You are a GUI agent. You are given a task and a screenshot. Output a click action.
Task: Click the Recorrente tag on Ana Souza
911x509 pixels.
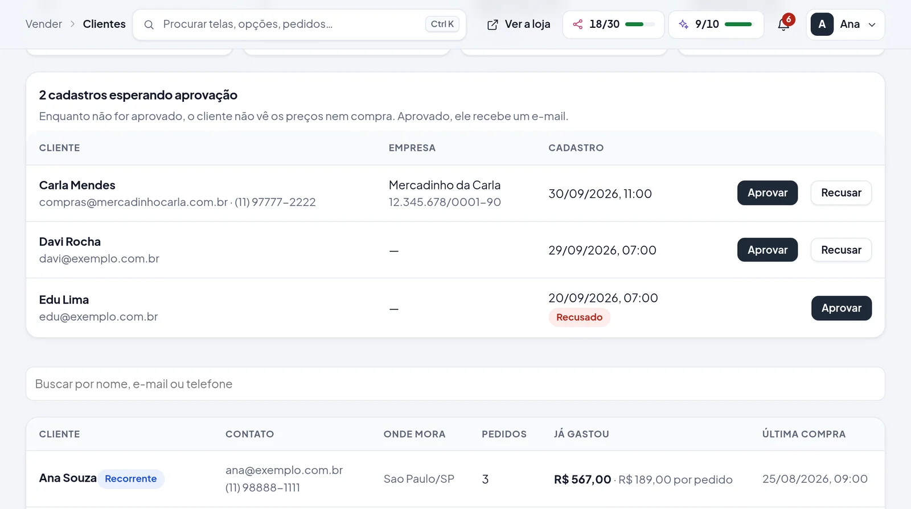(131, 479)
